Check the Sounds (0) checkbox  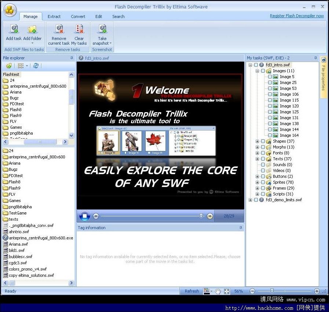point(263,165)
